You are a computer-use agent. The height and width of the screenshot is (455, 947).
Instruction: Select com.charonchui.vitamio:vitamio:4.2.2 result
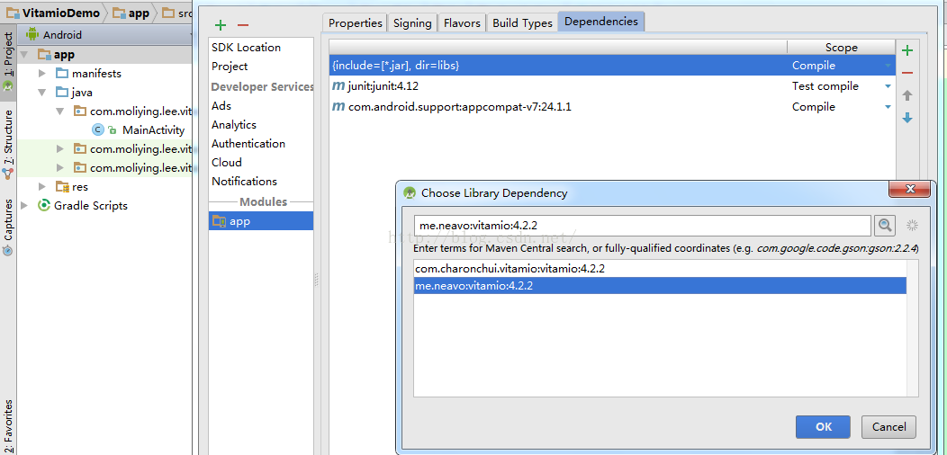(660, 269)
